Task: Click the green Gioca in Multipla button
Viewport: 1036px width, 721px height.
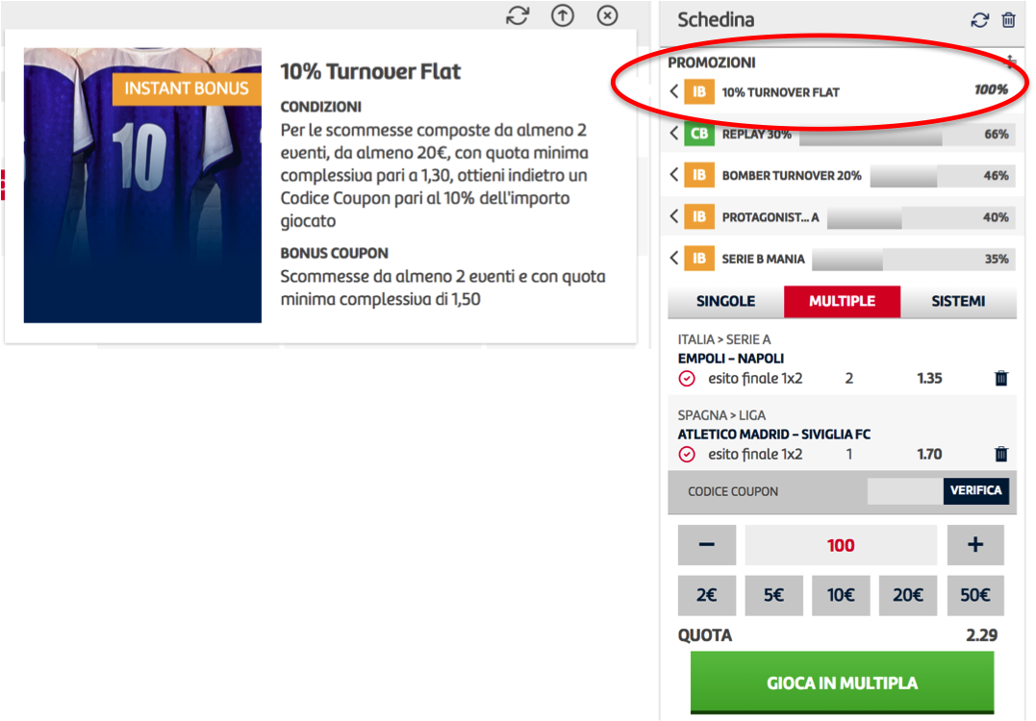Action: [x=842, y=683]
